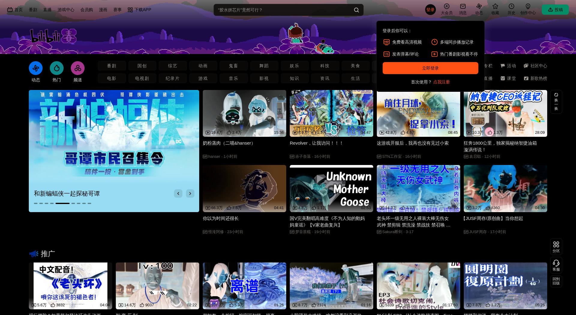This screenshot has width=576, height=315.
Task: Click the 投稿 upload button
Action: coord(555,10)
